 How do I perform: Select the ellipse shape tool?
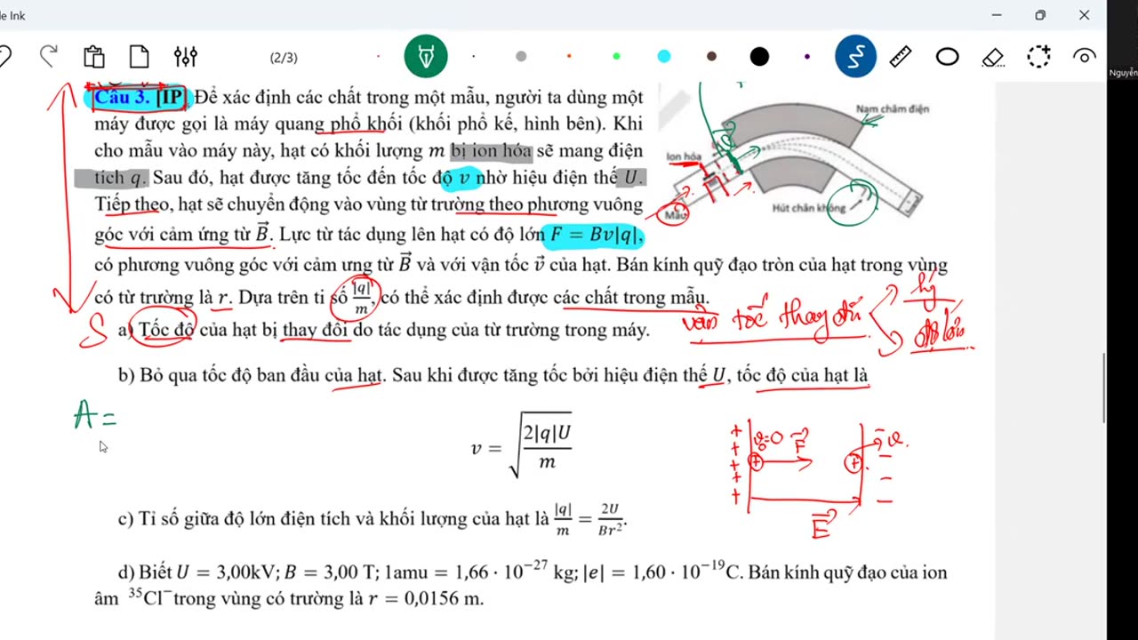947,57
